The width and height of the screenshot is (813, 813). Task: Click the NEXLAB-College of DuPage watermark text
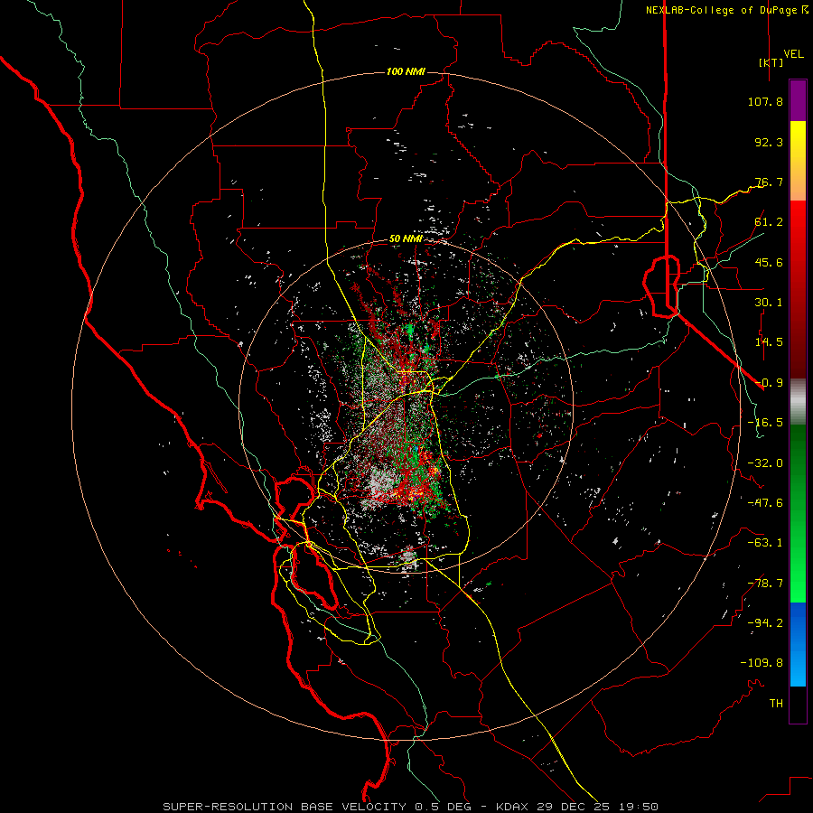click(726, 10)
